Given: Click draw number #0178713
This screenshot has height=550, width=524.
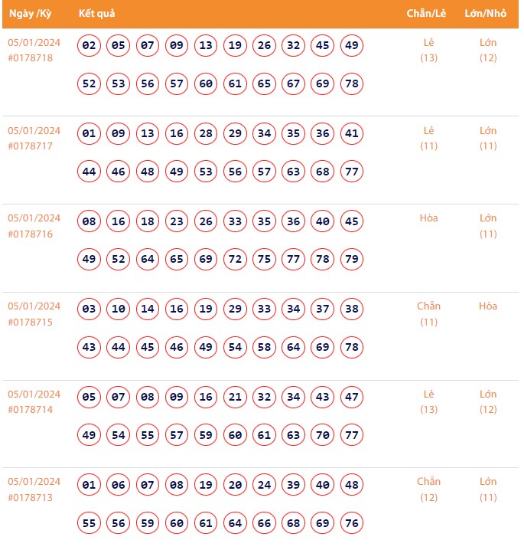Looking at the screenshot, I should tap(31, 498).
